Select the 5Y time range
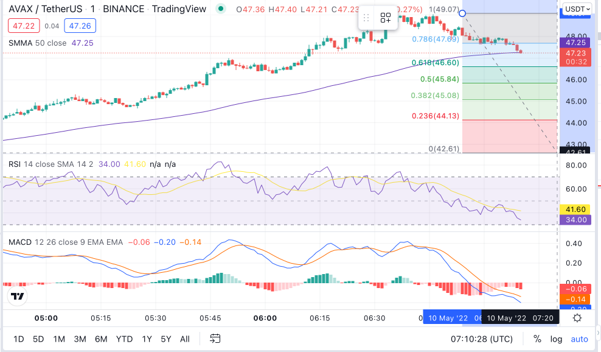Image resolution: width=601 pixels, height=352 pixels. [x=165, y=339]
